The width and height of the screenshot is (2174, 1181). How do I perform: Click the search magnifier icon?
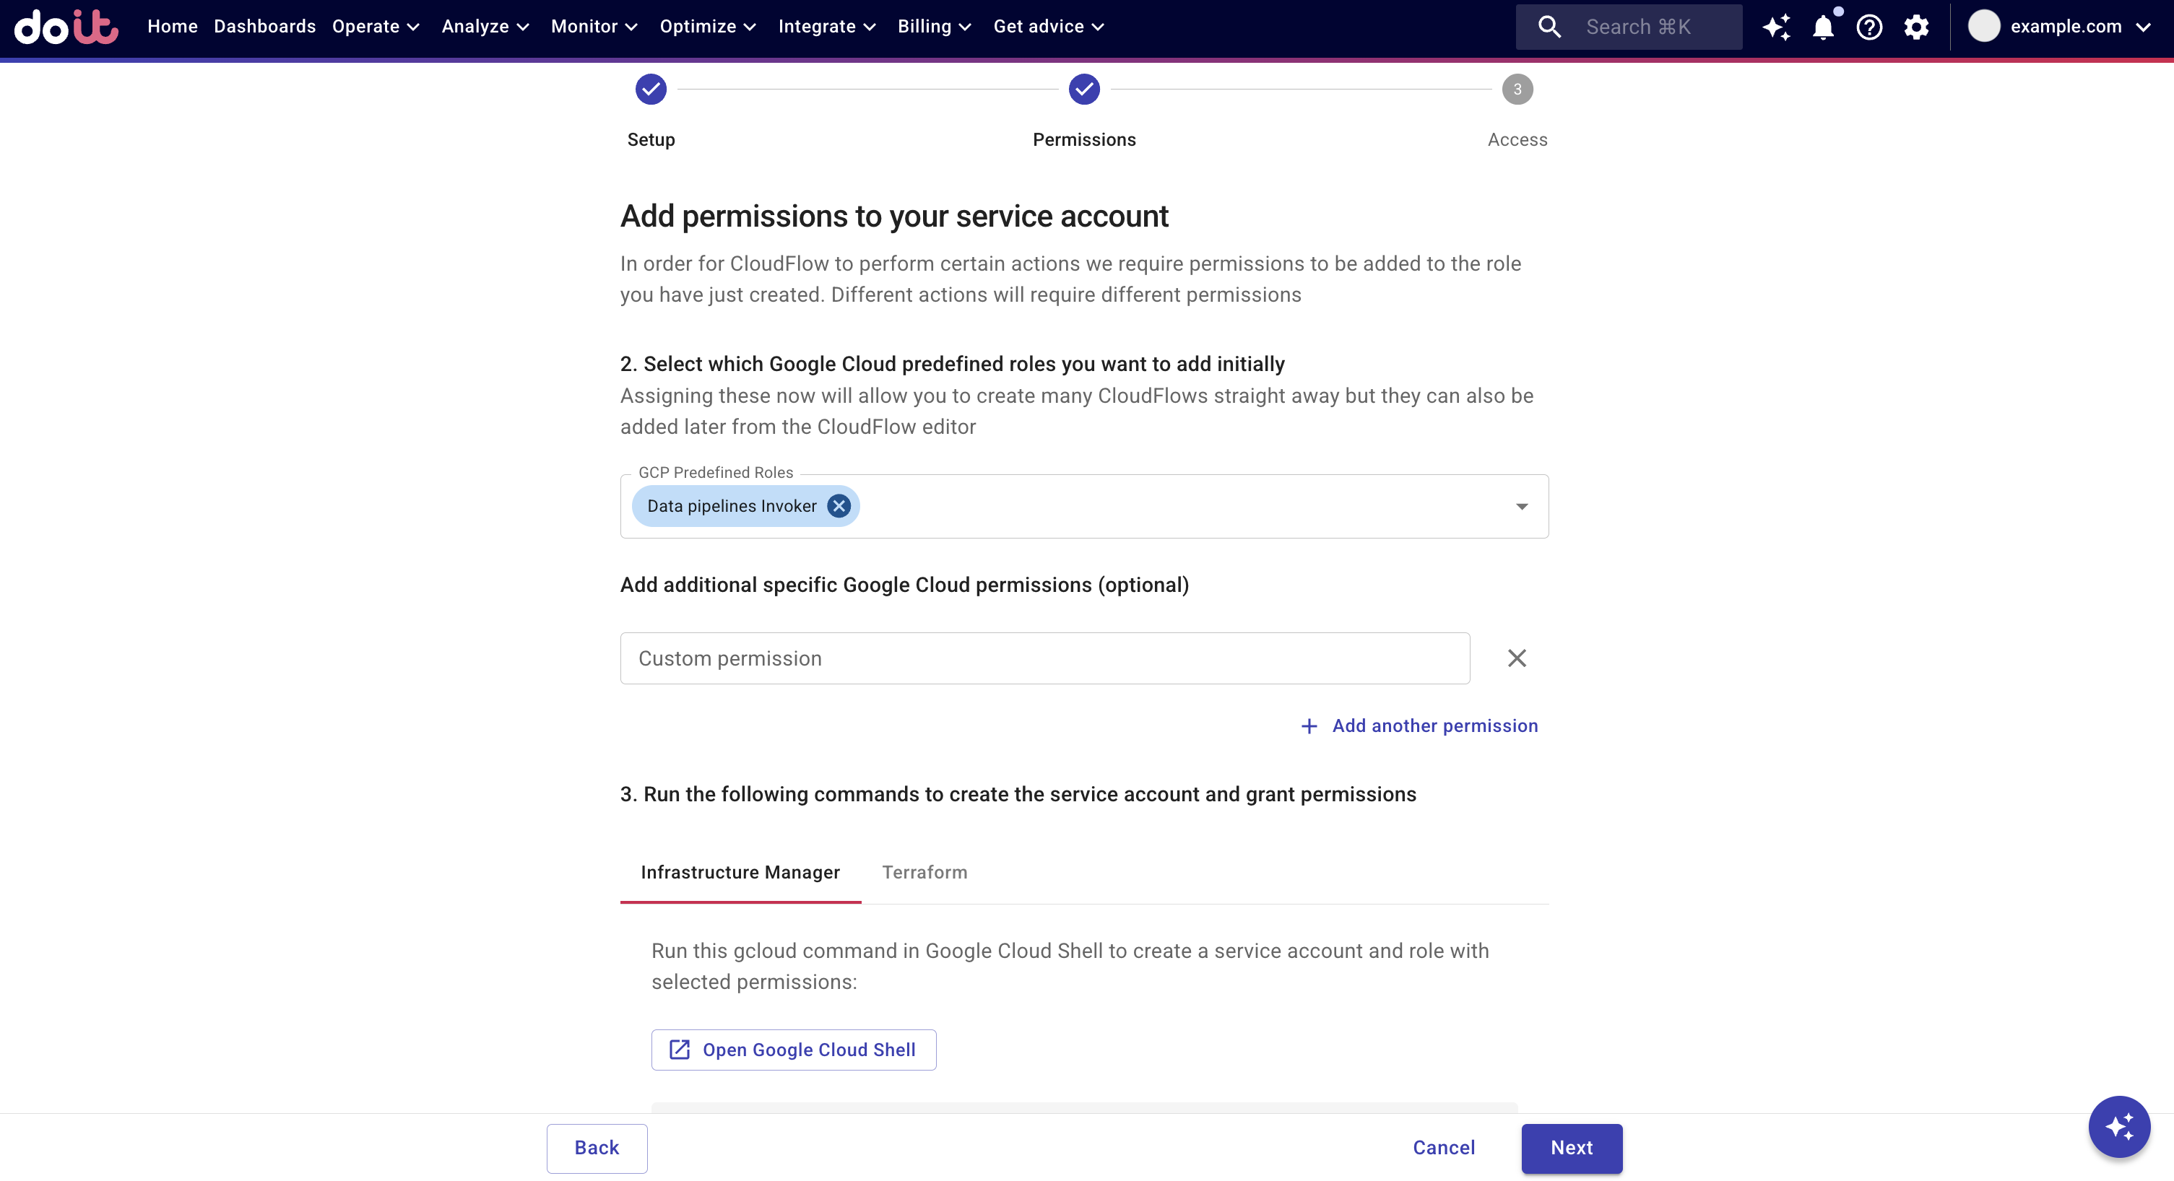1549,27
